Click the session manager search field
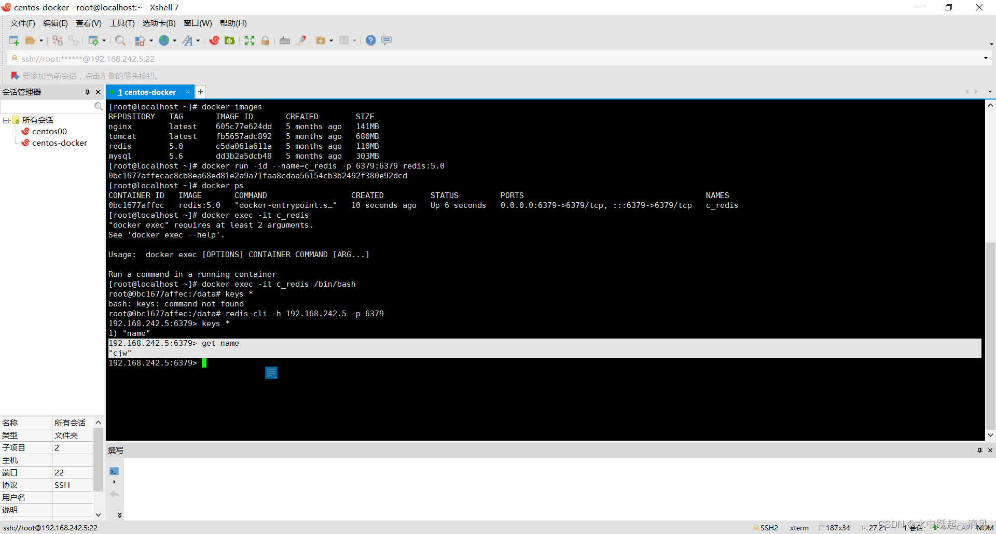 (47, 106)
